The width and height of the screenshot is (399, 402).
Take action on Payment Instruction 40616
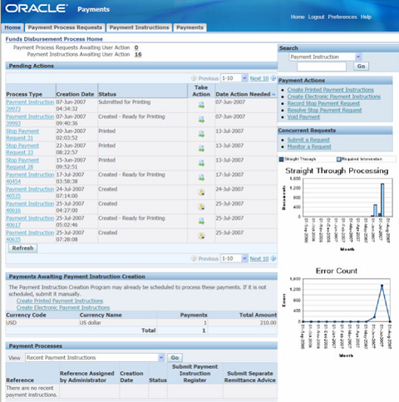click(201, 206)
